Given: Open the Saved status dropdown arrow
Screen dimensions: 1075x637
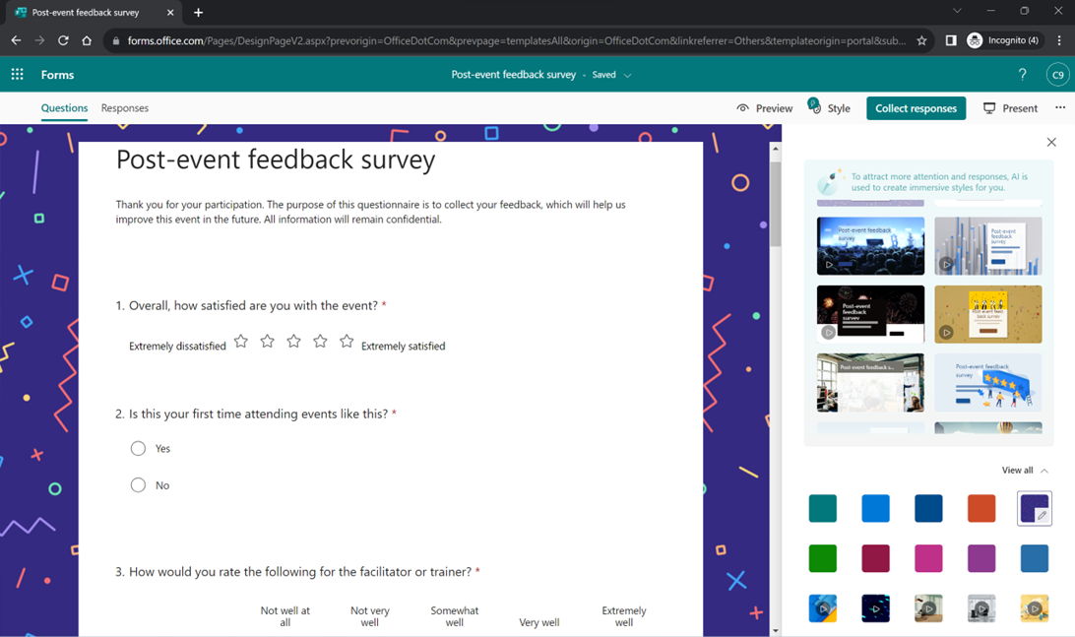Looking at the screenshot, I should click(627, 75).
